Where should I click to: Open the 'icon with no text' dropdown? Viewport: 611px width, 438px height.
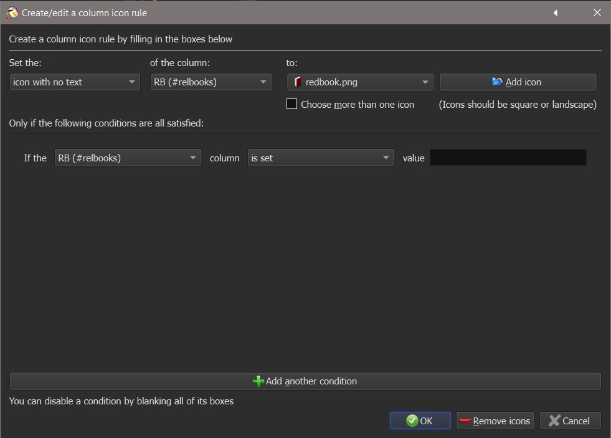pos(75,82)
